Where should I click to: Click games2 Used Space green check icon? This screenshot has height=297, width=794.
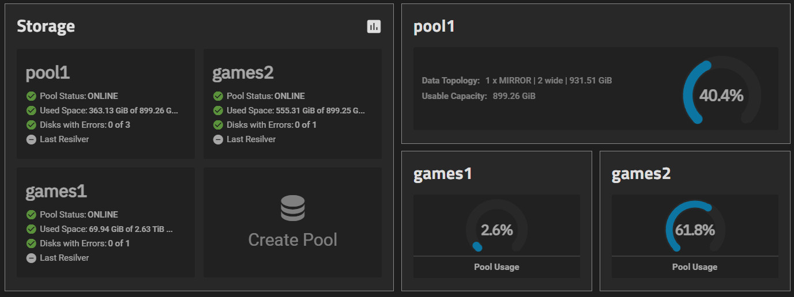click(218, 111)
